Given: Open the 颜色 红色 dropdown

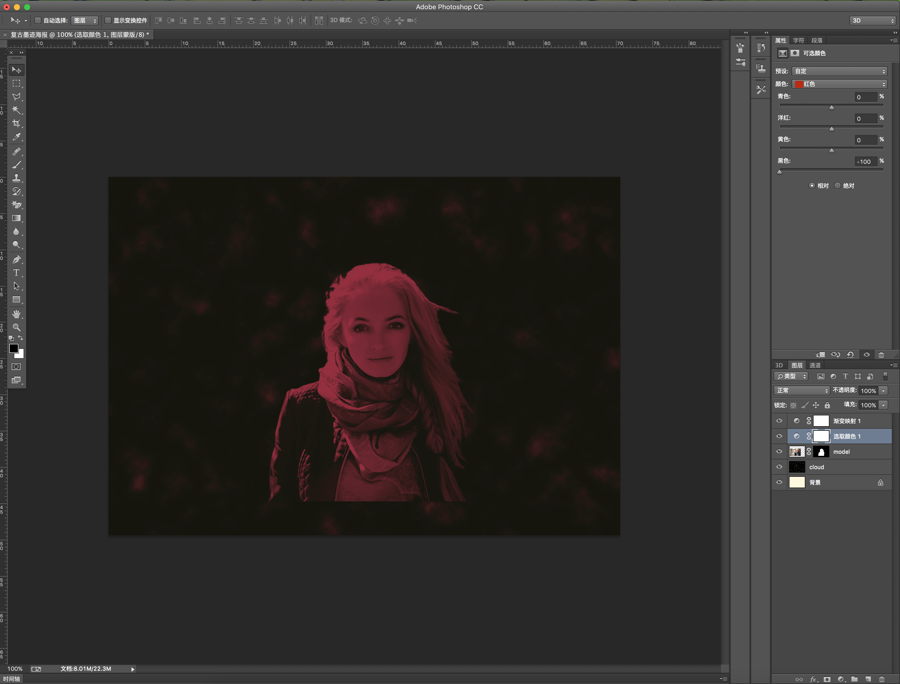Looking at the screenshot, I should [839, 84].
